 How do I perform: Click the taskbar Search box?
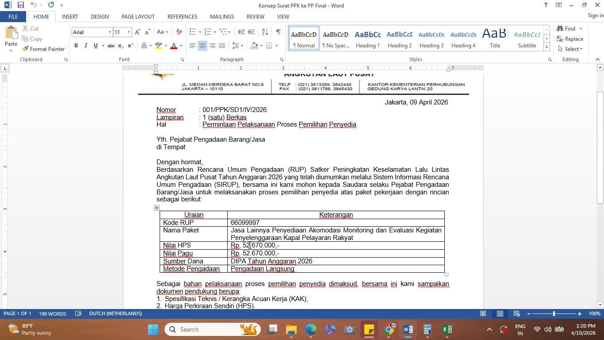(x=212, y=329)
